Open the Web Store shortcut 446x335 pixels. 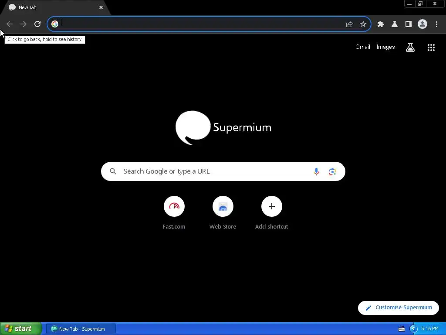(x=223, y=213)
